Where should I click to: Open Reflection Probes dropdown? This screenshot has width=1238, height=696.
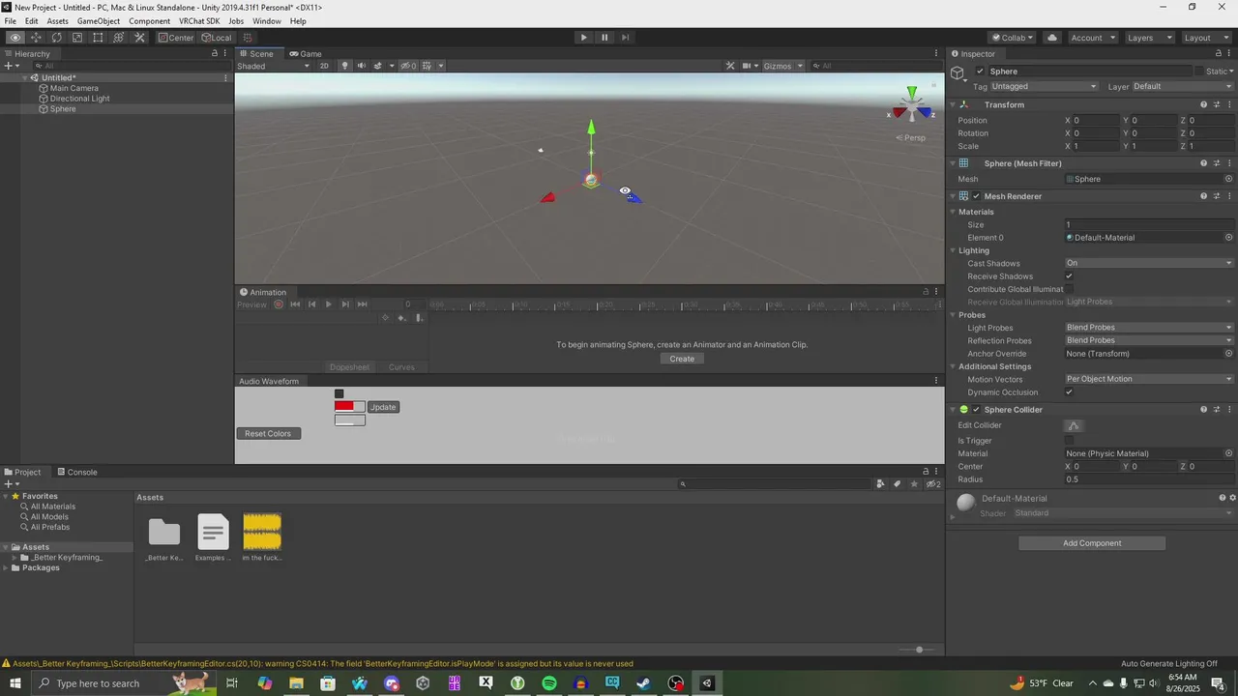(x=1149, y=340)
